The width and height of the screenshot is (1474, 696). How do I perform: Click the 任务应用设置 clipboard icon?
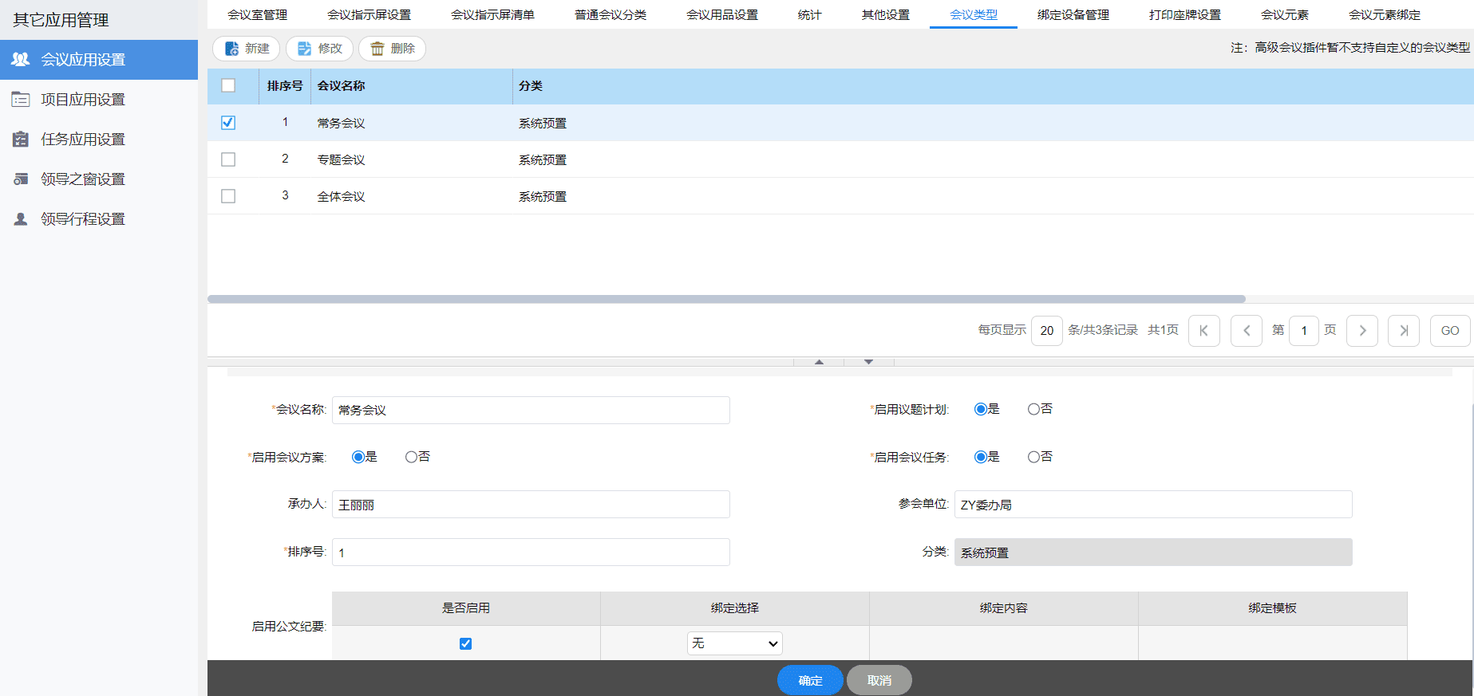tap(21, 139)
